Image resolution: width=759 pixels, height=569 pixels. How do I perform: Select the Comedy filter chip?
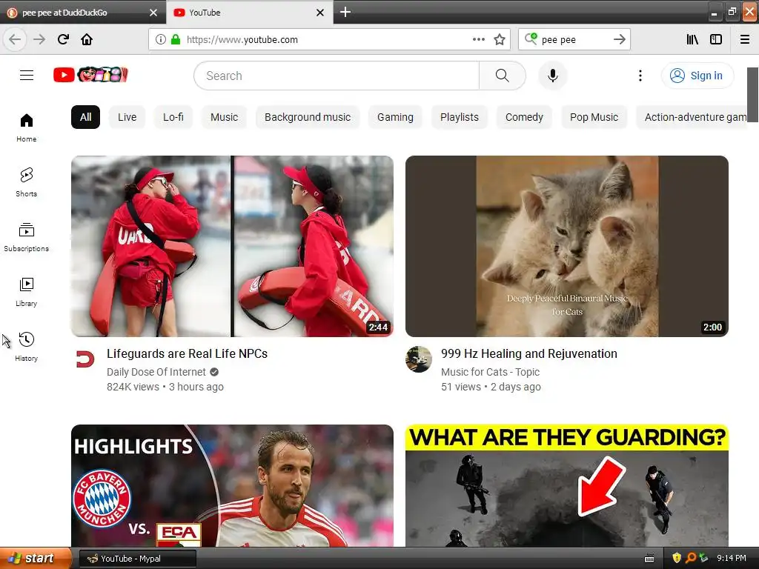tap(524, 117)
